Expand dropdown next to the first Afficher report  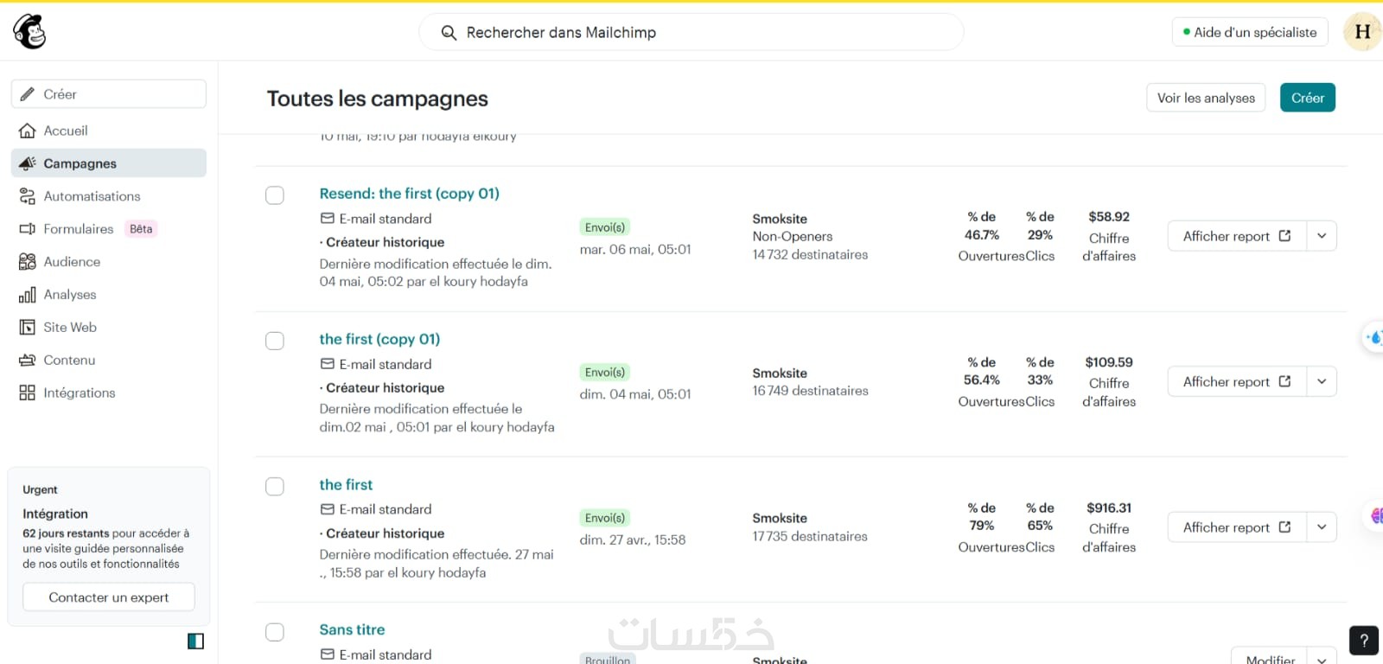point(1322,236)
